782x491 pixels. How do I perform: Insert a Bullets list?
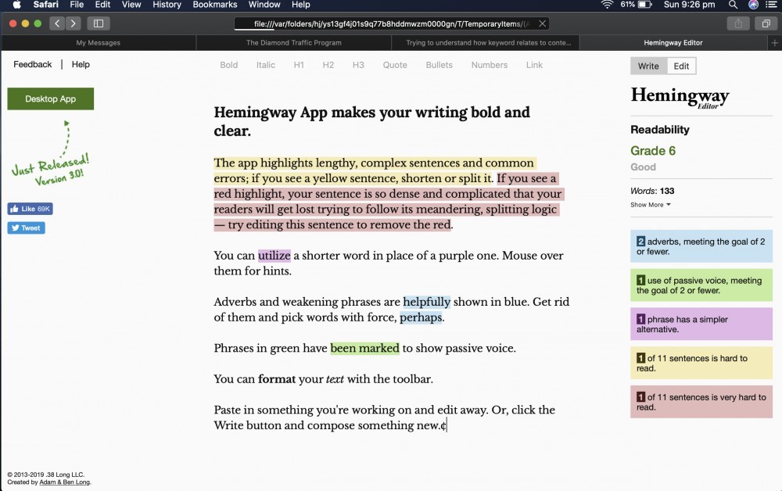439,65
